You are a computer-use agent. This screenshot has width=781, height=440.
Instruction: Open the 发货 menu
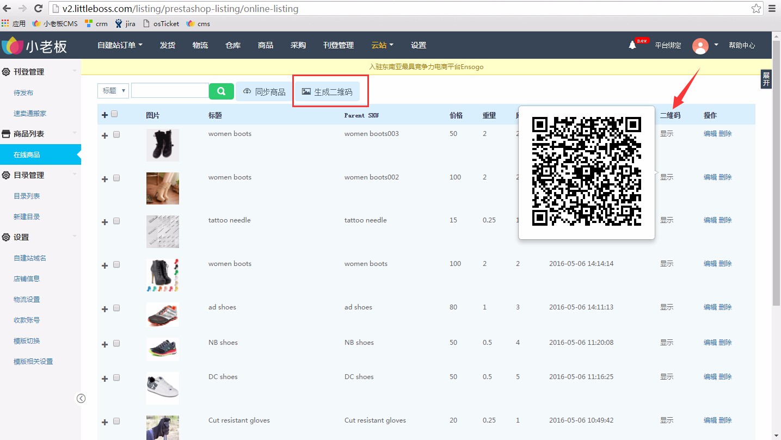(x=168, y=45)
